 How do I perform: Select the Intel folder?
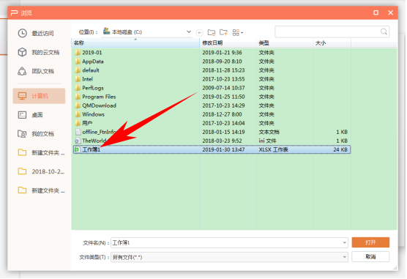[84, 79]
